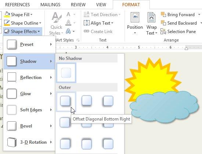Expand the Position dropdown arrow
202x154 pixels.
(x=135, y=33)
